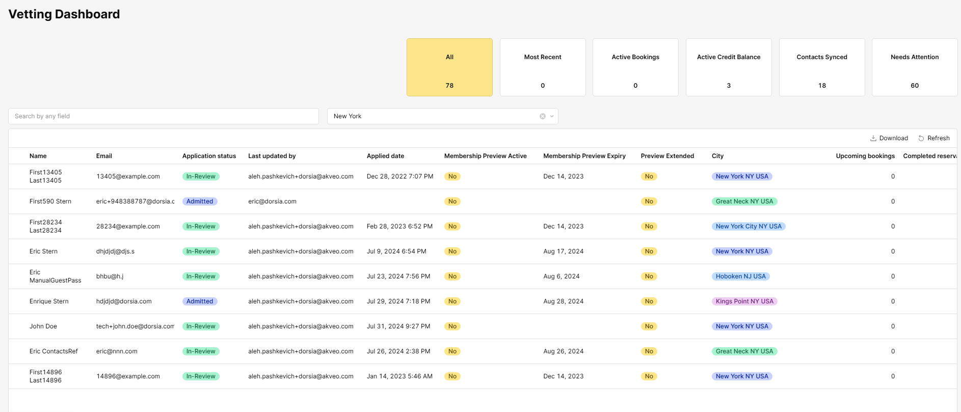Switch to the Most Recent card
The width and height of the screenshot is (961, 412).
tap(543, 67)
